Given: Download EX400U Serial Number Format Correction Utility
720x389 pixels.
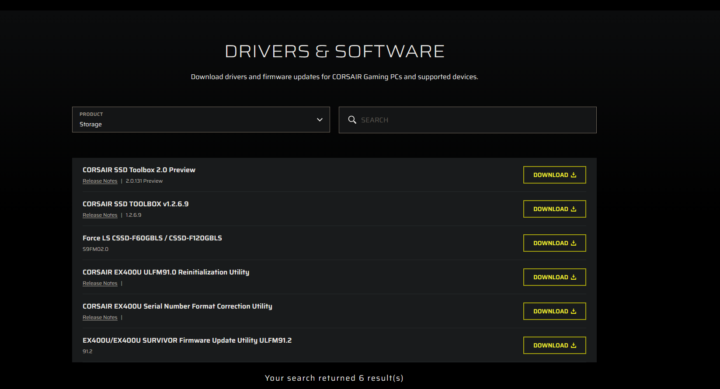Looking at the screenshot, I should point(554,311).
